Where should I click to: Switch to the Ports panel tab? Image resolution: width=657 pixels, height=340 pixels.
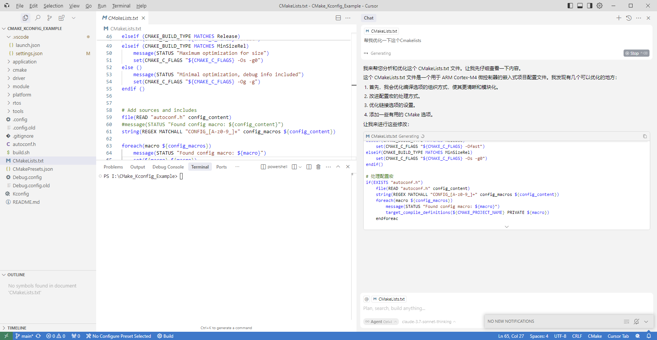coord(222,167)
